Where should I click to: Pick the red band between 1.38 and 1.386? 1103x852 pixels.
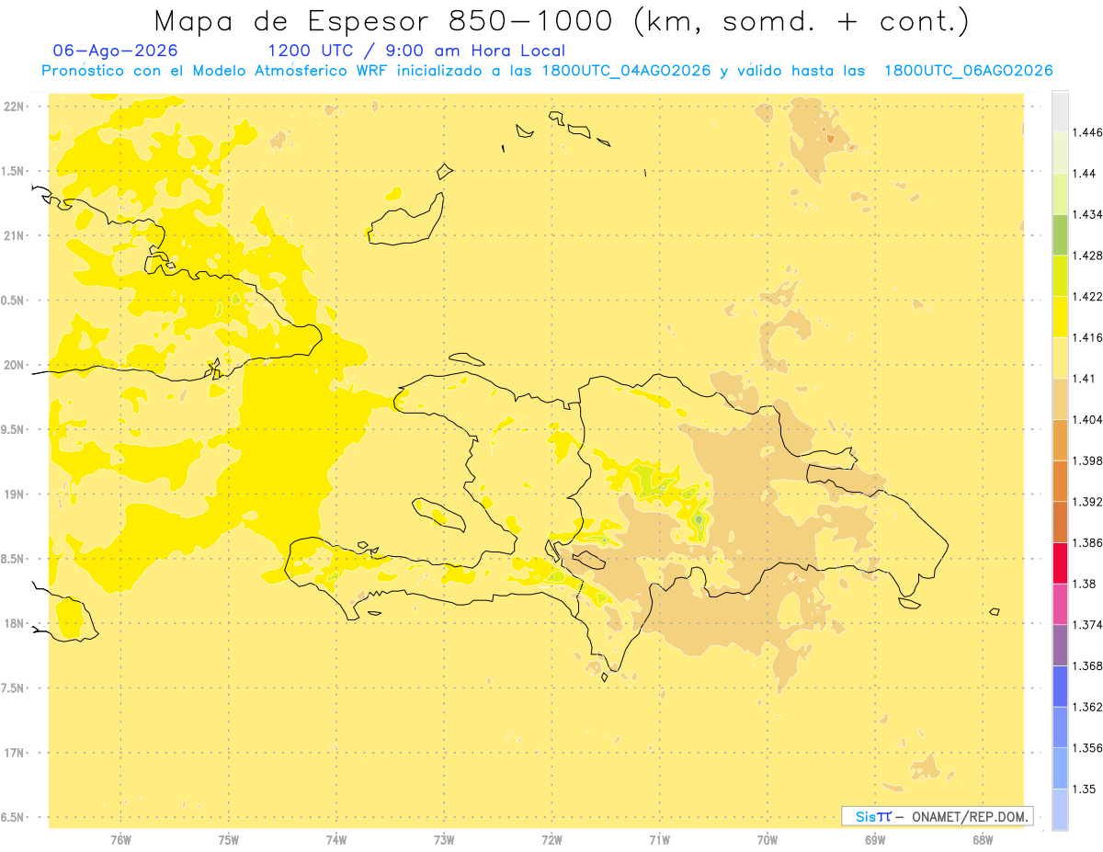[1060, 563]
